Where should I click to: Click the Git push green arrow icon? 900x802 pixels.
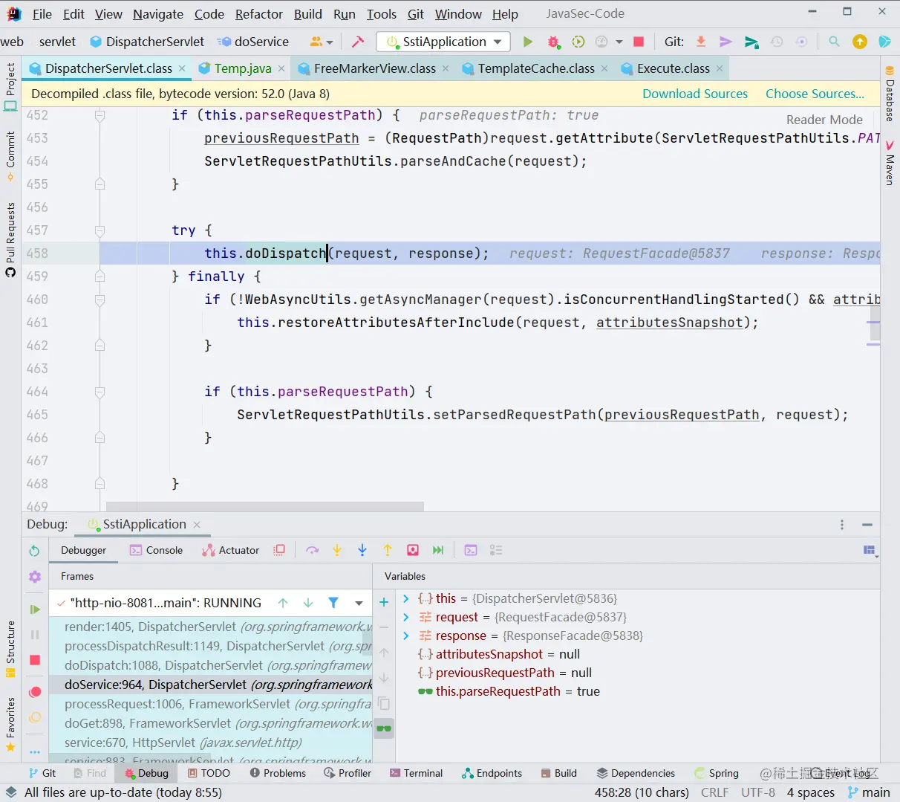(751, 42)
